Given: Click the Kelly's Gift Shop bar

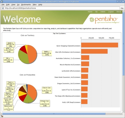Looking at the screenshot, I should [84, 102].
